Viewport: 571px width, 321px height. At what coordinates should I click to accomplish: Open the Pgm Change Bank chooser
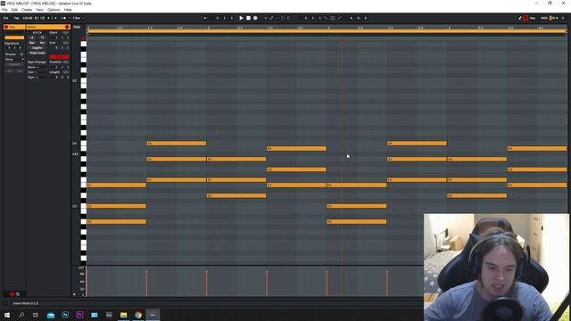coord(37,67)
